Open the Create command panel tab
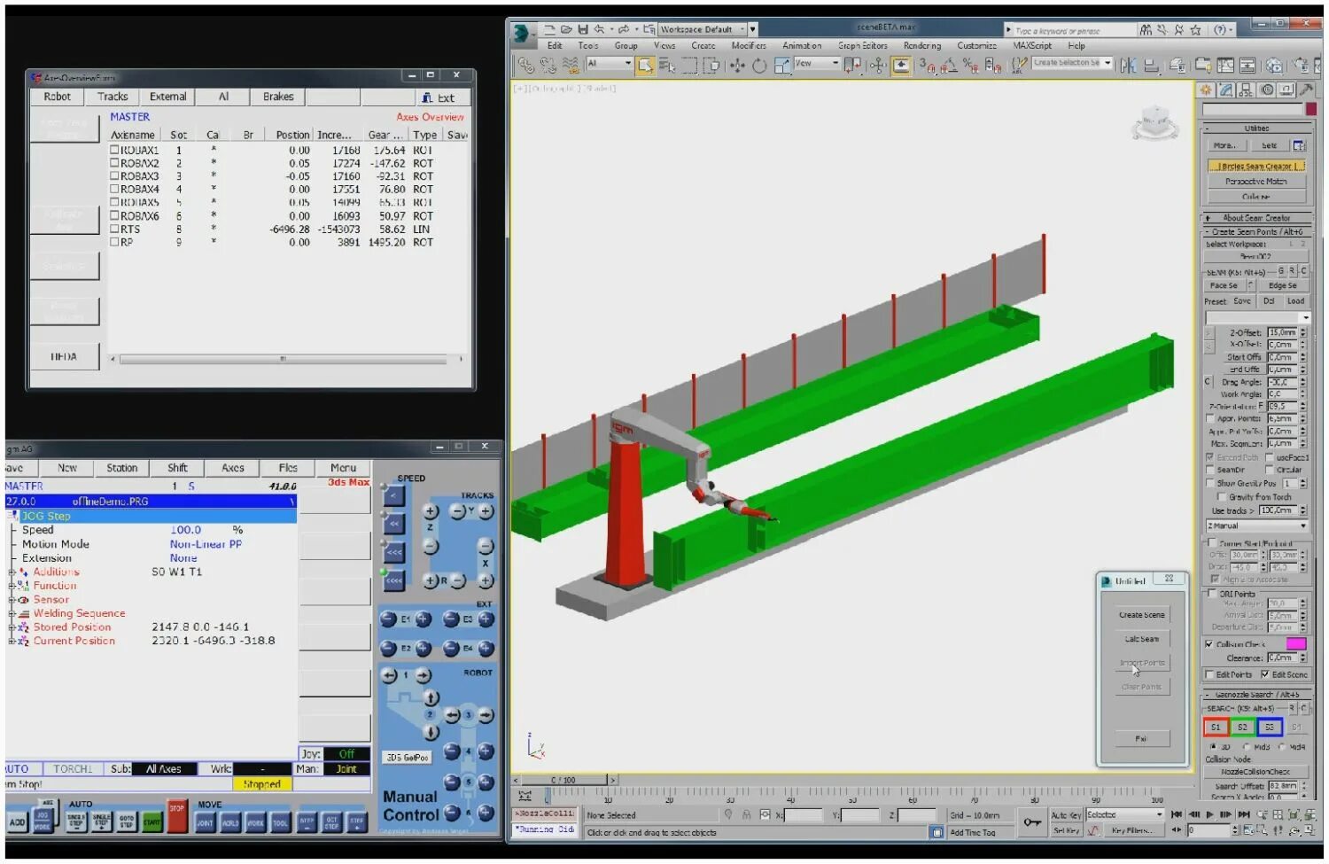Image resolution: width=1329 pixels, height=864 pixels. pyautogui.click(x=1206, y=90)
